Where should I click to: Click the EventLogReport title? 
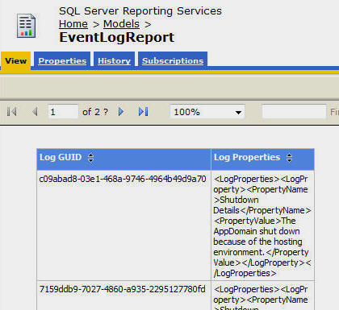pos(117,37)
